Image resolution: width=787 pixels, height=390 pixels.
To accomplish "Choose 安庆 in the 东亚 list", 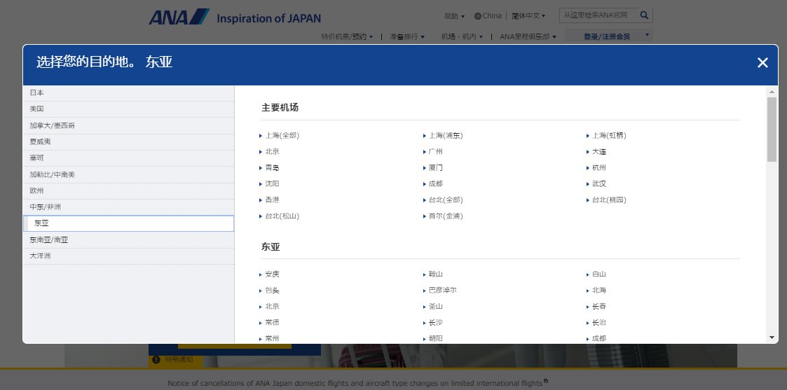I will tap(272, 274).
